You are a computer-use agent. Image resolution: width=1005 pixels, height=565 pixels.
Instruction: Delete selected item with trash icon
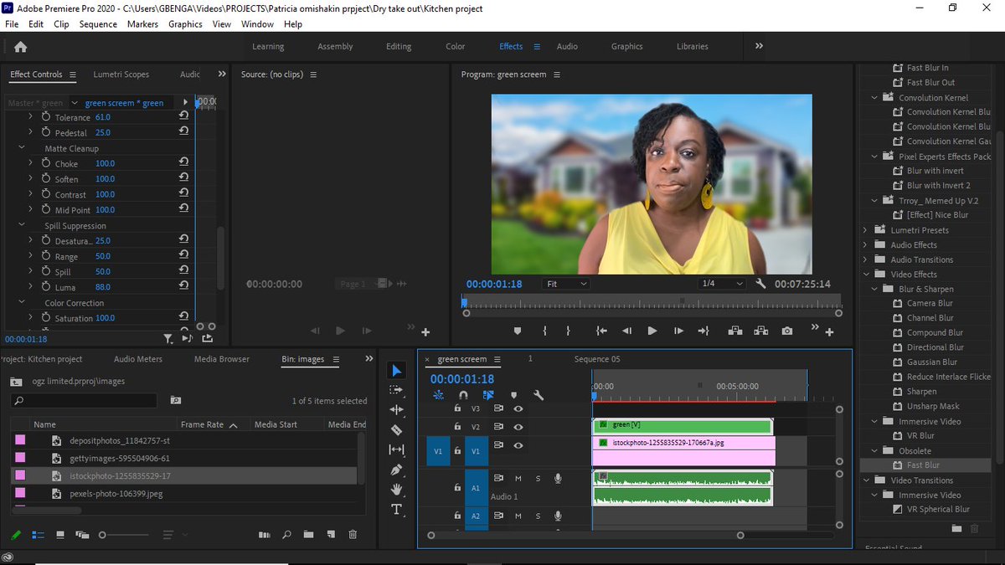pyautogui.click(x=353, y=534)
